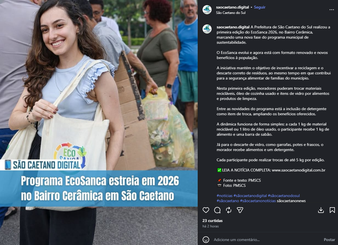Screen dimensions: 338x245
Task: Click the #notícias hashtag
Action: [x=224, y=196]
